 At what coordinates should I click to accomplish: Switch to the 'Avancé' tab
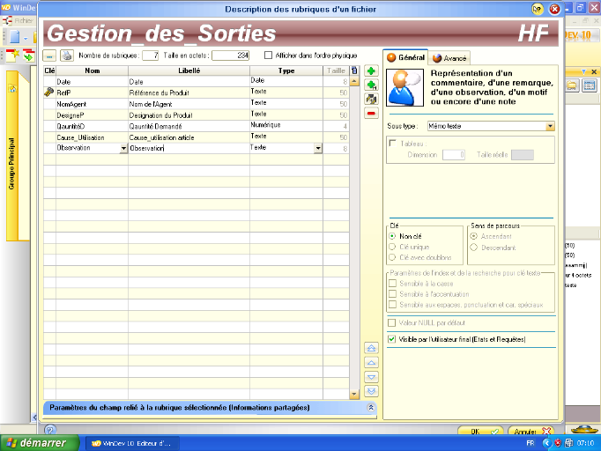[449, 57]
